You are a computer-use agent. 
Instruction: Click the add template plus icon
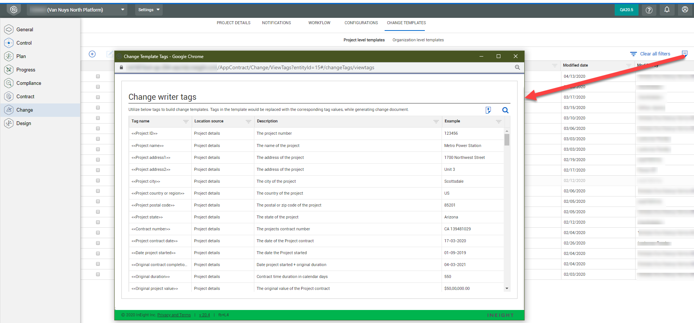pos(92,54)
